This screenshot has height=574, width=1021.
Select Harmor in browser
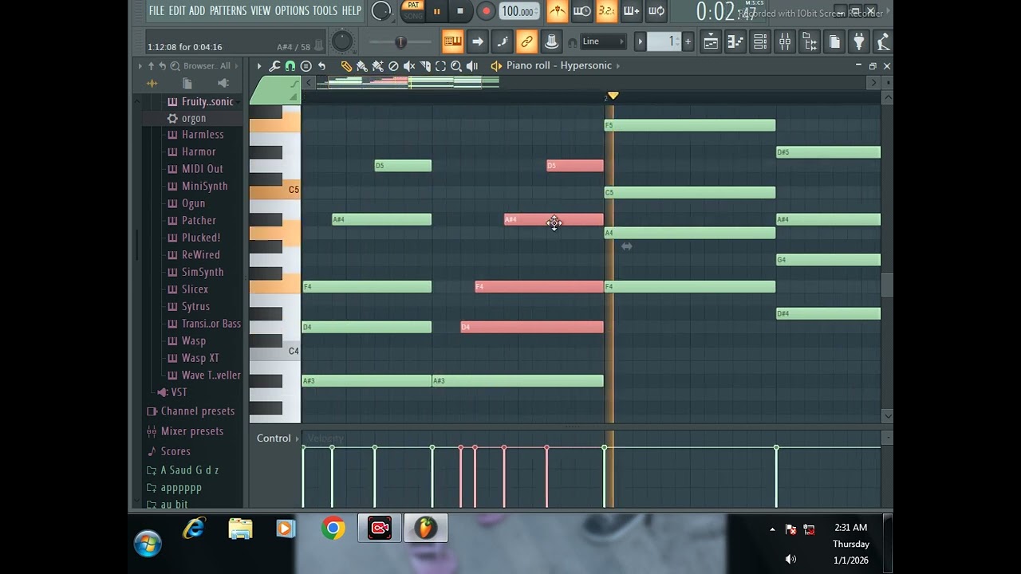click(x=199, y=151)
